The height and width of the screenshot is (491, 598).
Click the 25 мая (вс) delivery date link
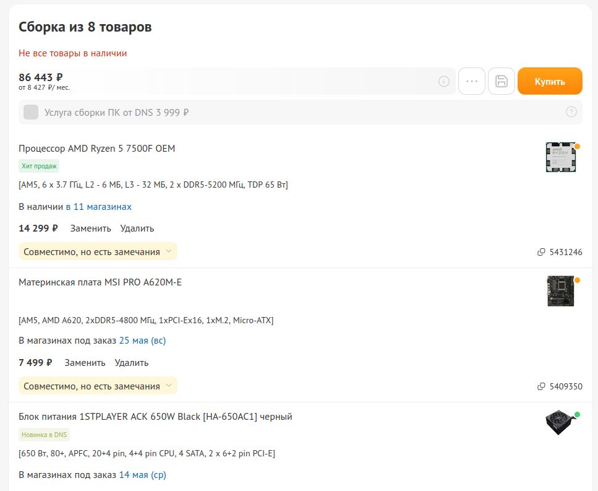(x=143, y=341)
